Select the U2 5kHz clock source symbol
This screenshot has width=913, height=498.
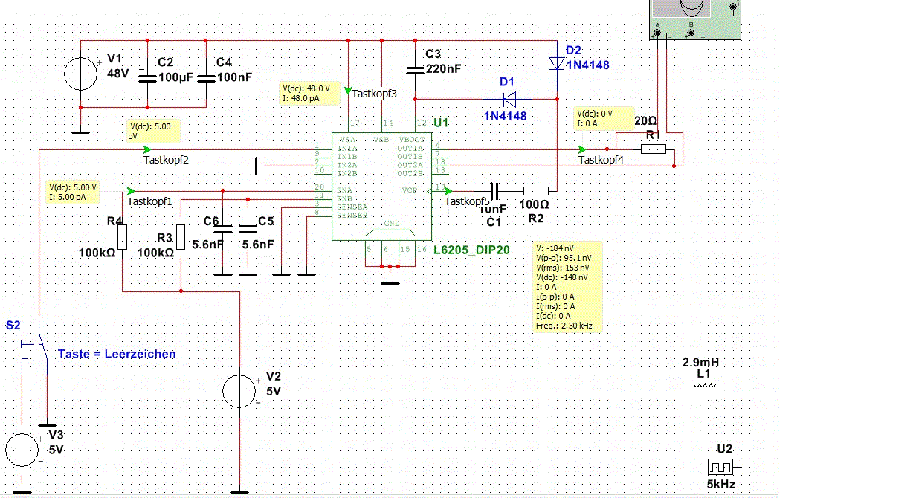pos(721,467)
